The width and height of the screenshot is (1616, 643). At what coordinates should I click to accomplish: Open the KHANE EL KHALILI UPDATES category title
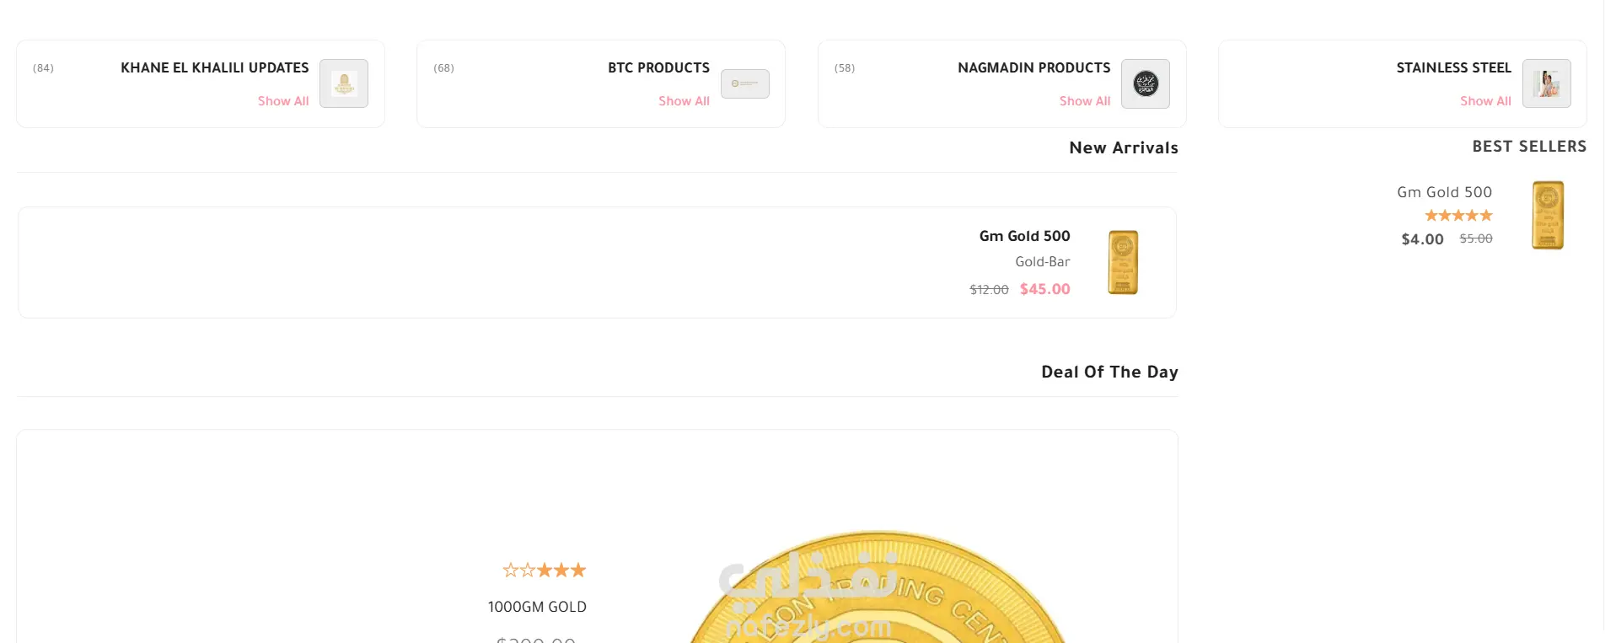(214, 67)
